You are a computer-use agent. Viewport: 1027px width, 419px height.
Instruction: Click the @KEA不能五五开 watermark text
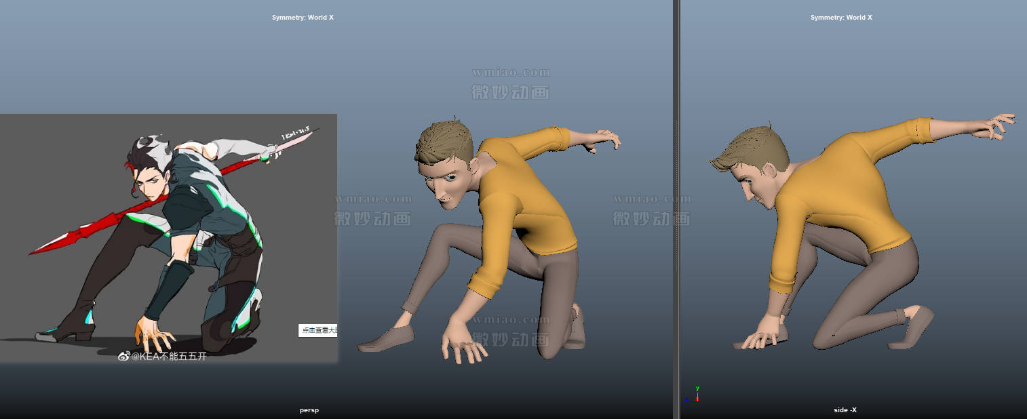[x=169, y=356]
